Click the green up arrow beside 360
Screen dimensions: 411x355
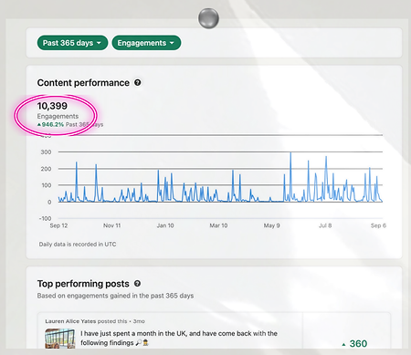pos(343,345)
